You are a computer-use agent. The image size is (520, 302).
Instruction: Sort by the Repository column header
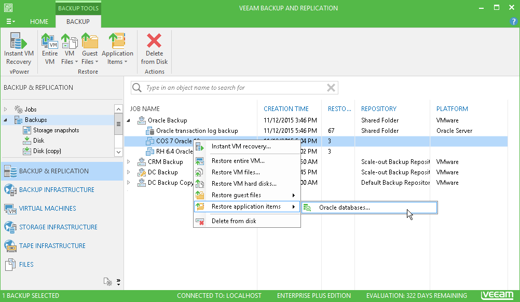[379, 109]
